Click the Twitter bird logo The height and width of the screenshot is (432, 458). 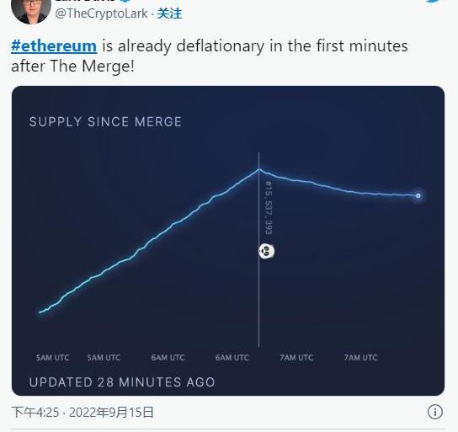point(437,2)
